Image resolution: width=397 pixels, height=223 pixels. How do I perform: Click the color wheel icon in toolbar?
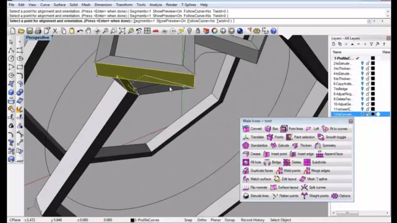(x=215, y=31)
